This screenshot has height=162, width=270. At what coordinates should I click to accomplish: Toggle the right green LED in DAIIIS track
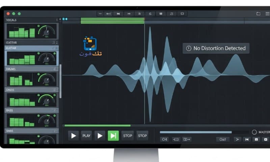(x=55, y=95)
